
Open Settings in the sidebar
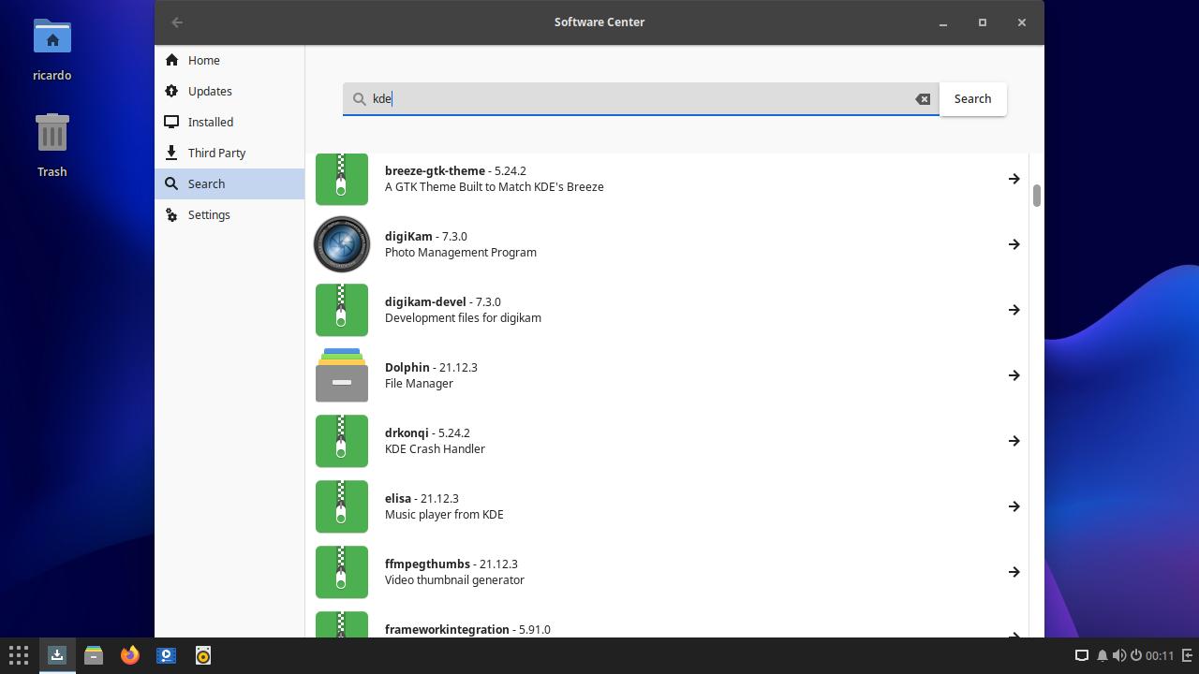[x=229, y=214]
